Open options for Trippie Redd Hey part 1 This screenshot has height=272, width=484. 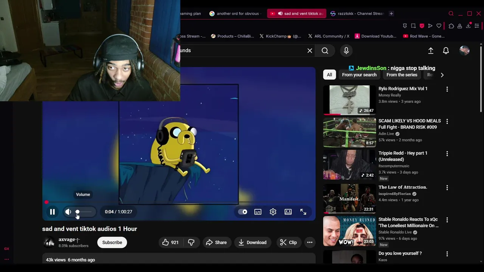[447, 154]
